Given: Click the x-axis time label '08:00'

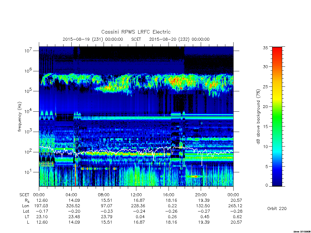Looking at the screenshot, I should [104, 195].
